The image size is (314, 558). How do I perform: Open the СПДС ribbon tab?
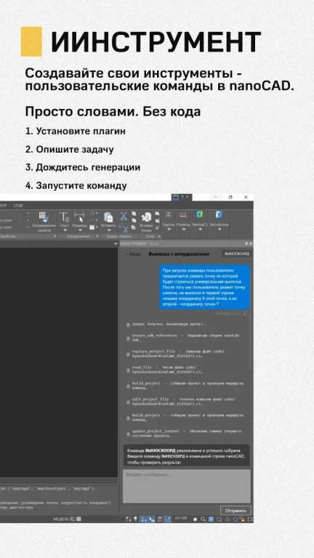(x=18, y=206)
